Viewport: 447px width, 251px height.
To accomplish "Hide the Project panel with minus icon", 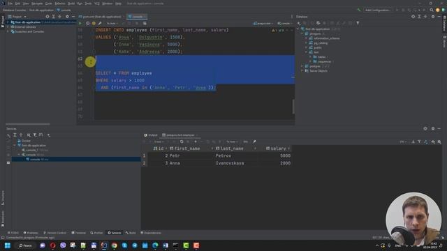I will [73, 17].
